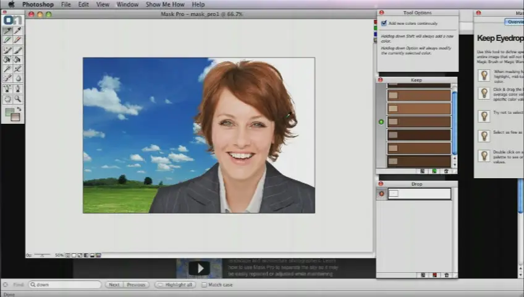
Task: Click the opacity slider below the image
Action: 42,255
